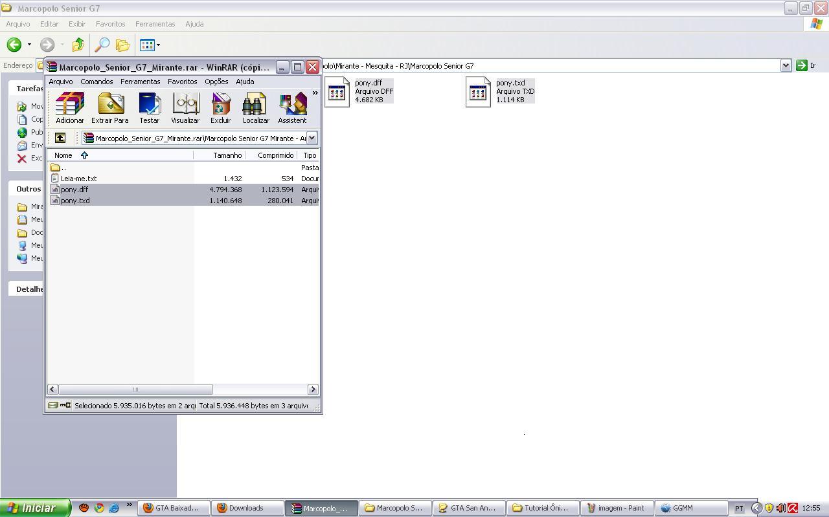Click scroll right arrow in WinRAR list
Viewport: 829px width, 517px height.
tap(313, 389)
